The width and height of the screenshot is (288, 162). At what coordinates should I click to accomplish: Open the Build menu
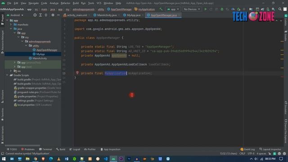pos(76,3)
